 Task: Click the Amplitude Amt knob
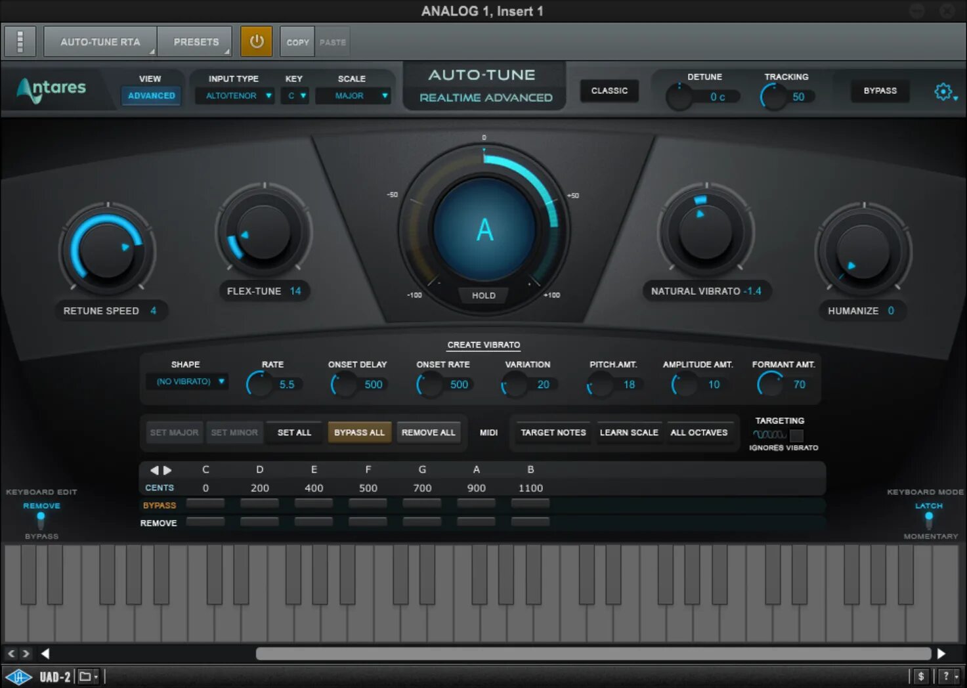[685, 384]
